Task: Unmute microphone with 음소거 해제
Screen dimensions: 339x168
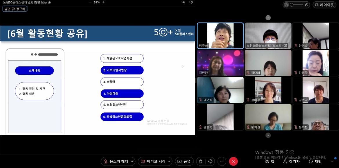Action: (116, 161)
